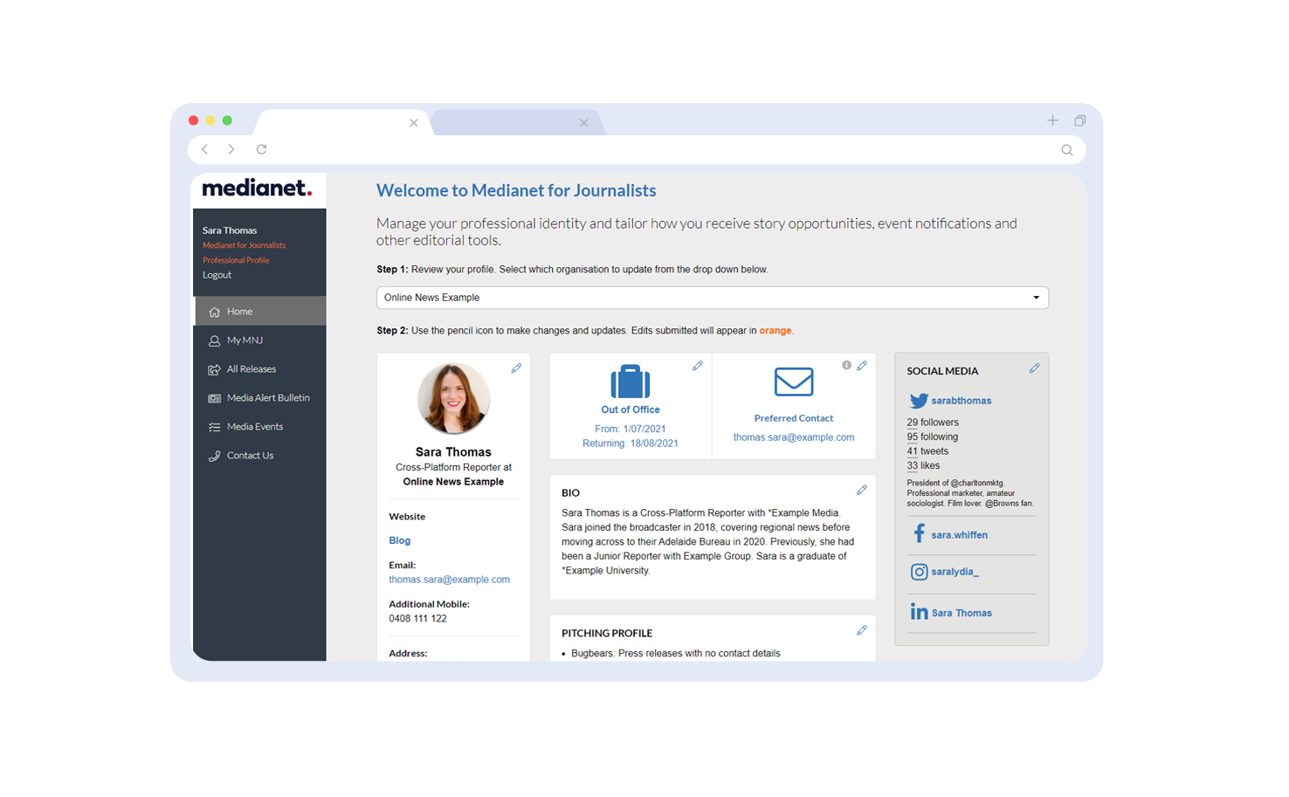Viewport: 1289px width, 797px height.
Task: Close the second browser tab
Action: [x=583, y=123]
